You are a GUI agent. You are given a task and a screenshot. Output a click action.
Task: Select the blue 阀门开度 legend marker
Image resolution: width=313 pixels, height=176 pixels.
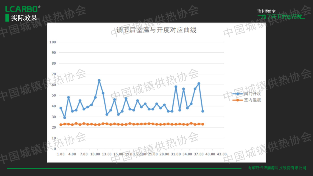click(x=238, y=94)
